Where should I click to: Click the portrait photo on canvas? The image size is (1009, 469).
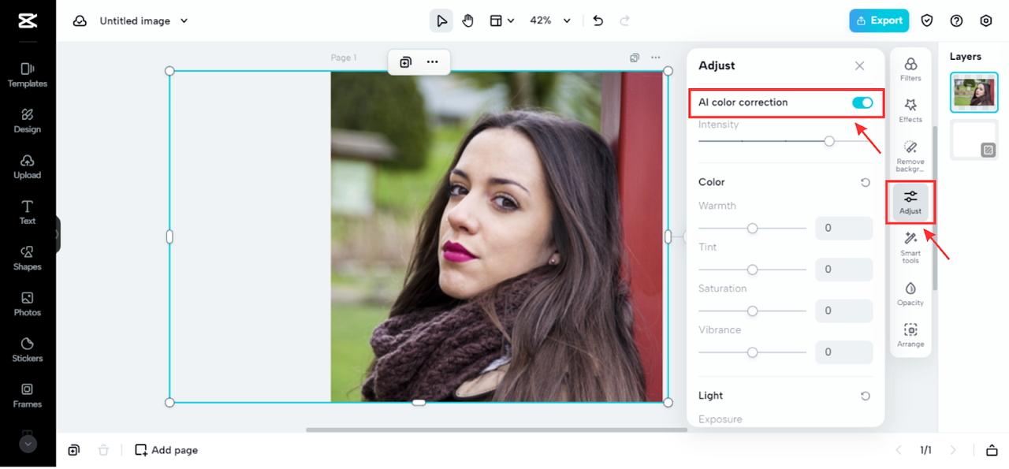[x=497, y=236]
